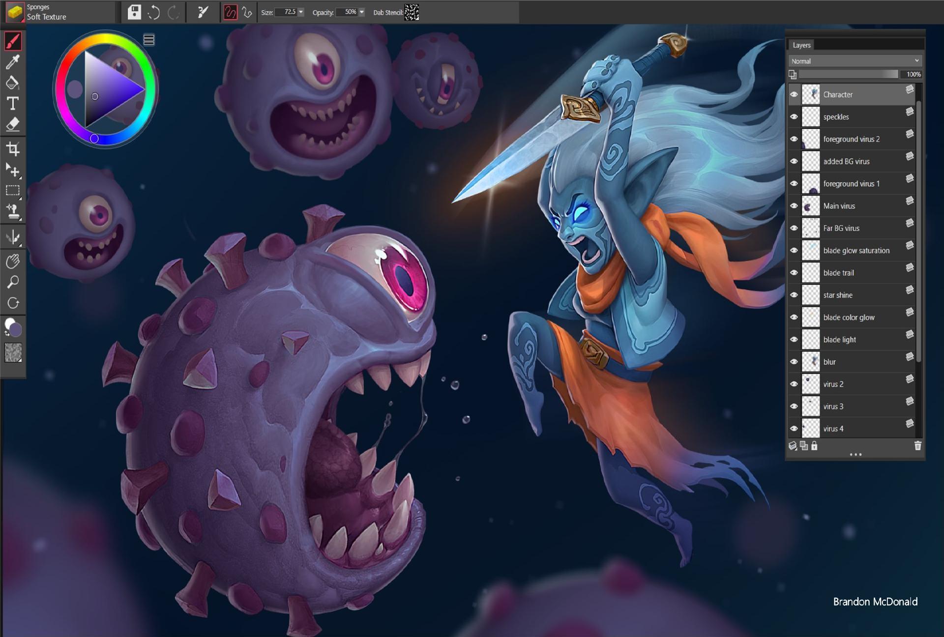
Task: Open the Opacity dropdown arrow
Action: coord(362,12)
